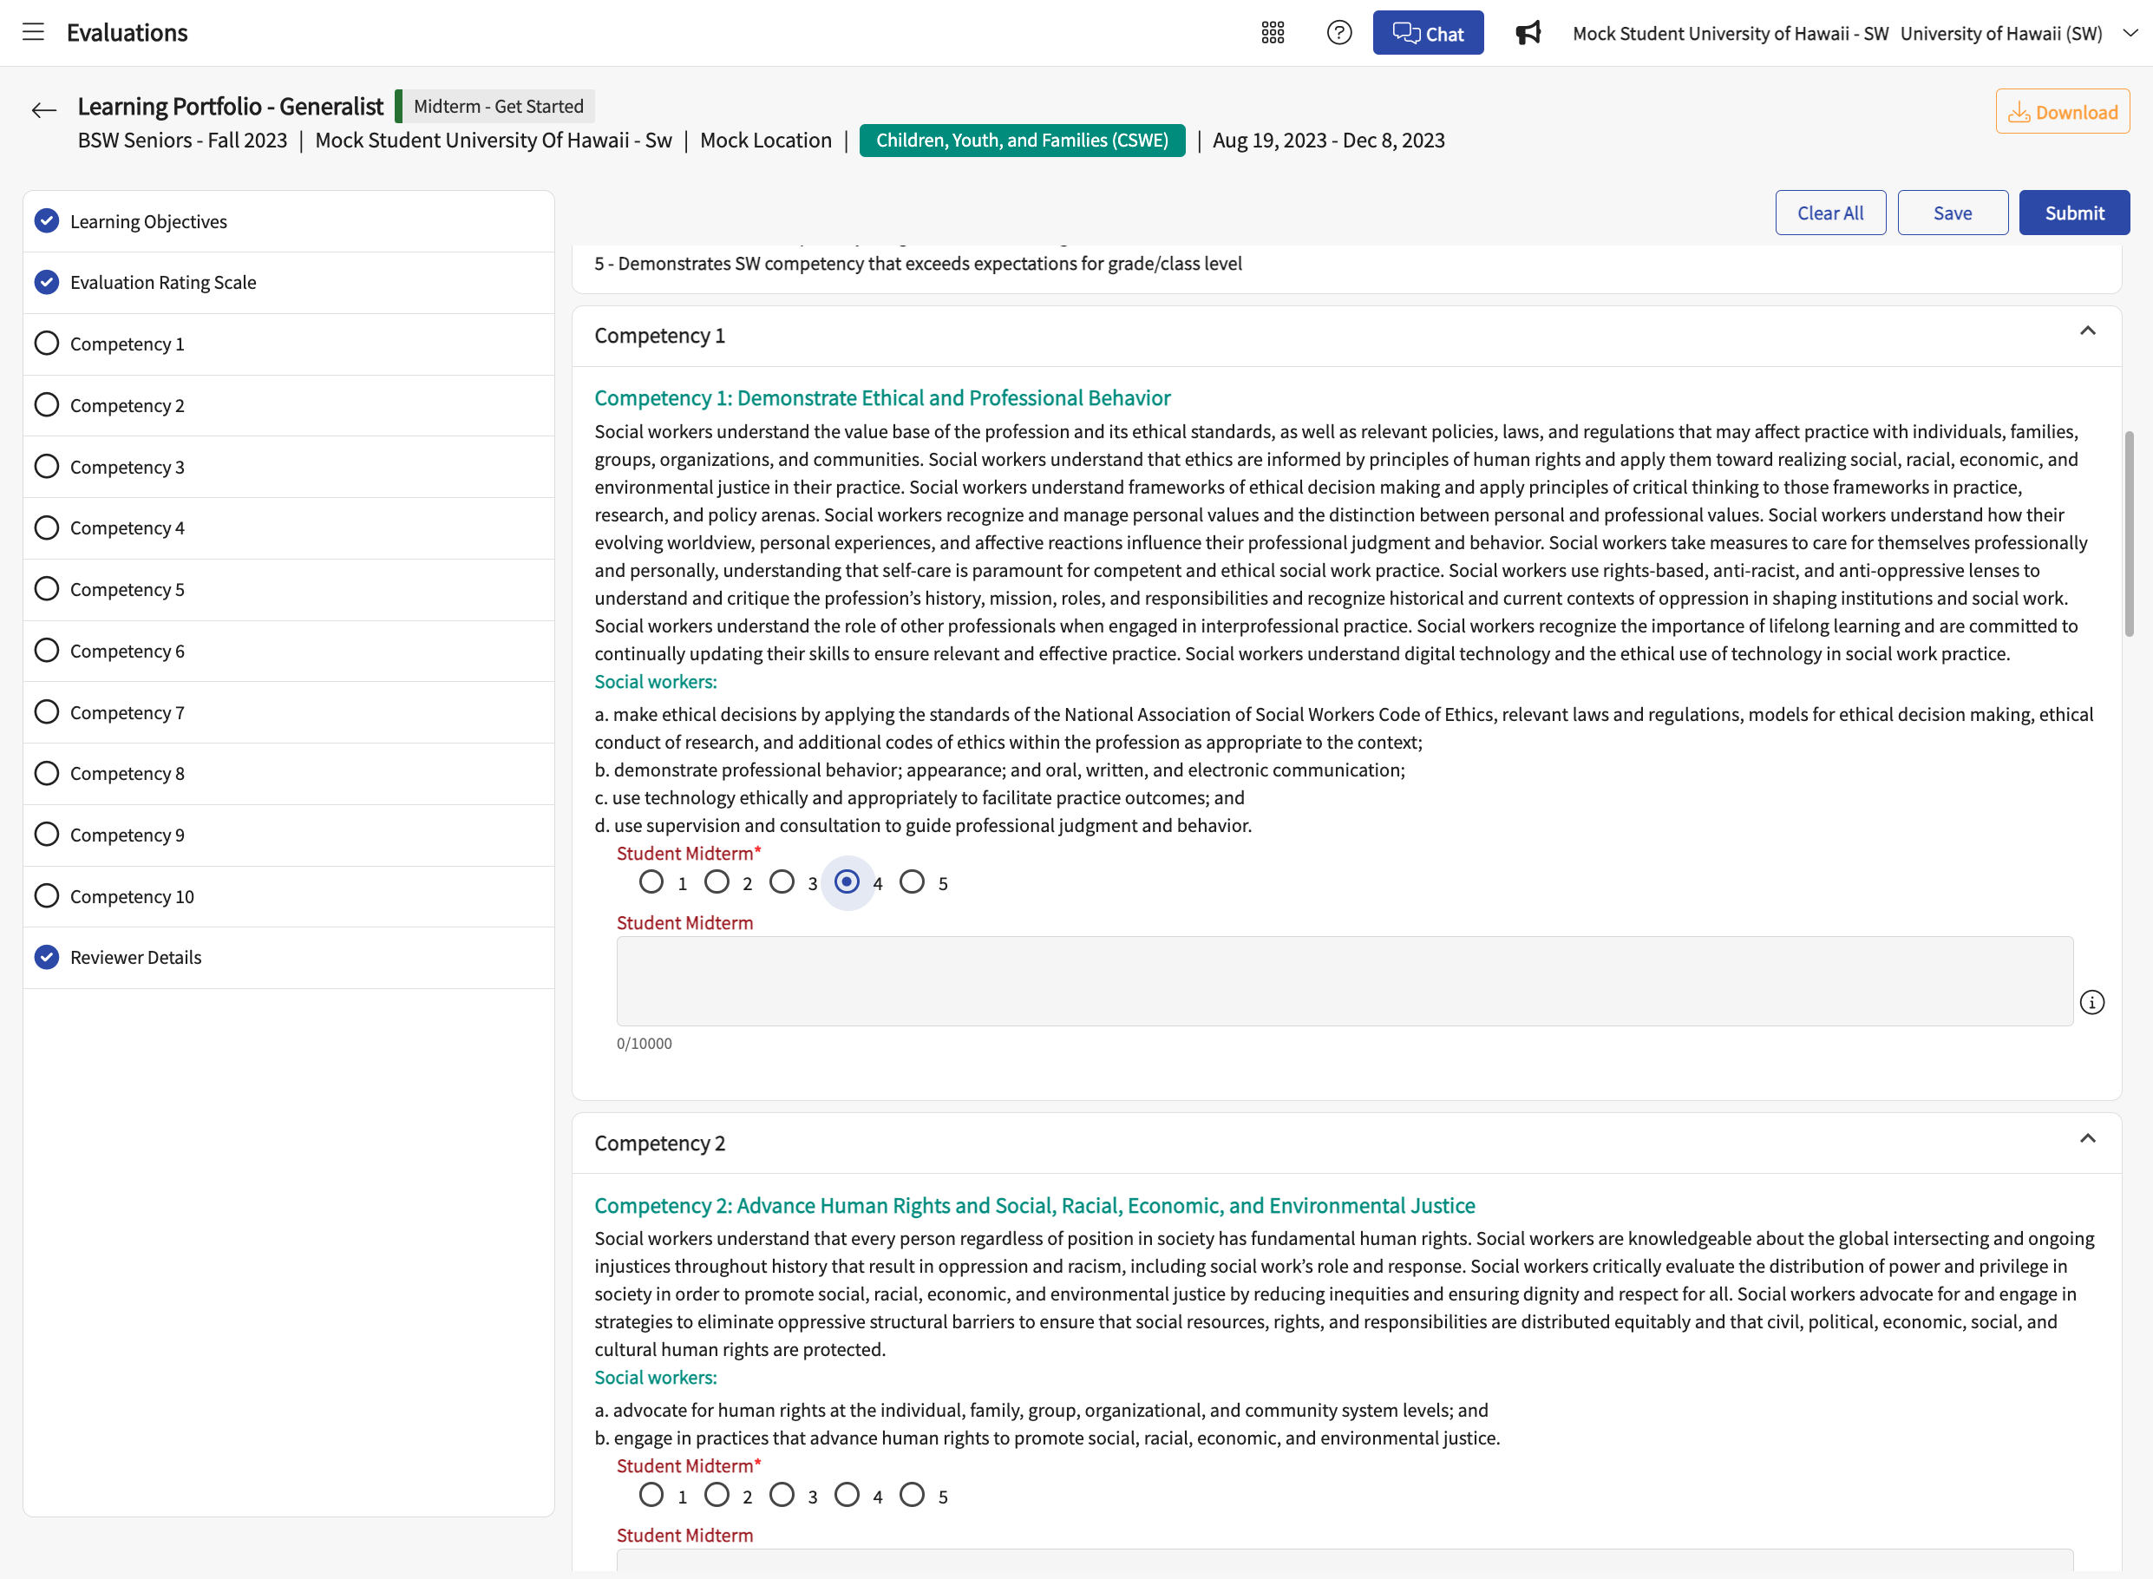
Task: Open announcements megaphone icon
Action: pyautogui.click(x=1528, y=32)
